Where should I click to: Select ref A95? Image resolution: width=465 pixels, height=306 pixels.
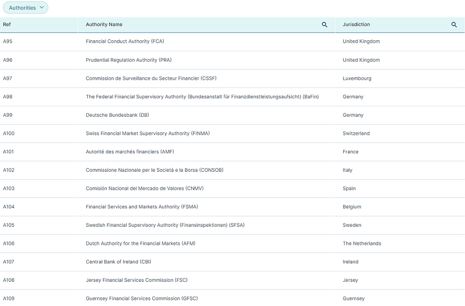(x=8, y=41)
